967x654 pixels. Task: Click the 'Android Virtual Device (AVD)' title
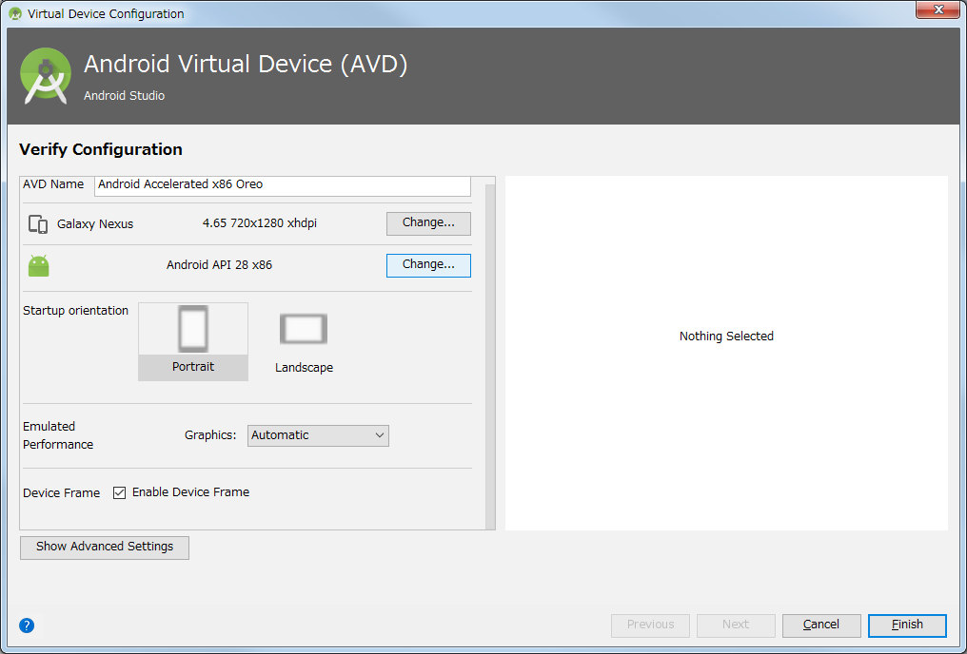[x=246, y=64]
